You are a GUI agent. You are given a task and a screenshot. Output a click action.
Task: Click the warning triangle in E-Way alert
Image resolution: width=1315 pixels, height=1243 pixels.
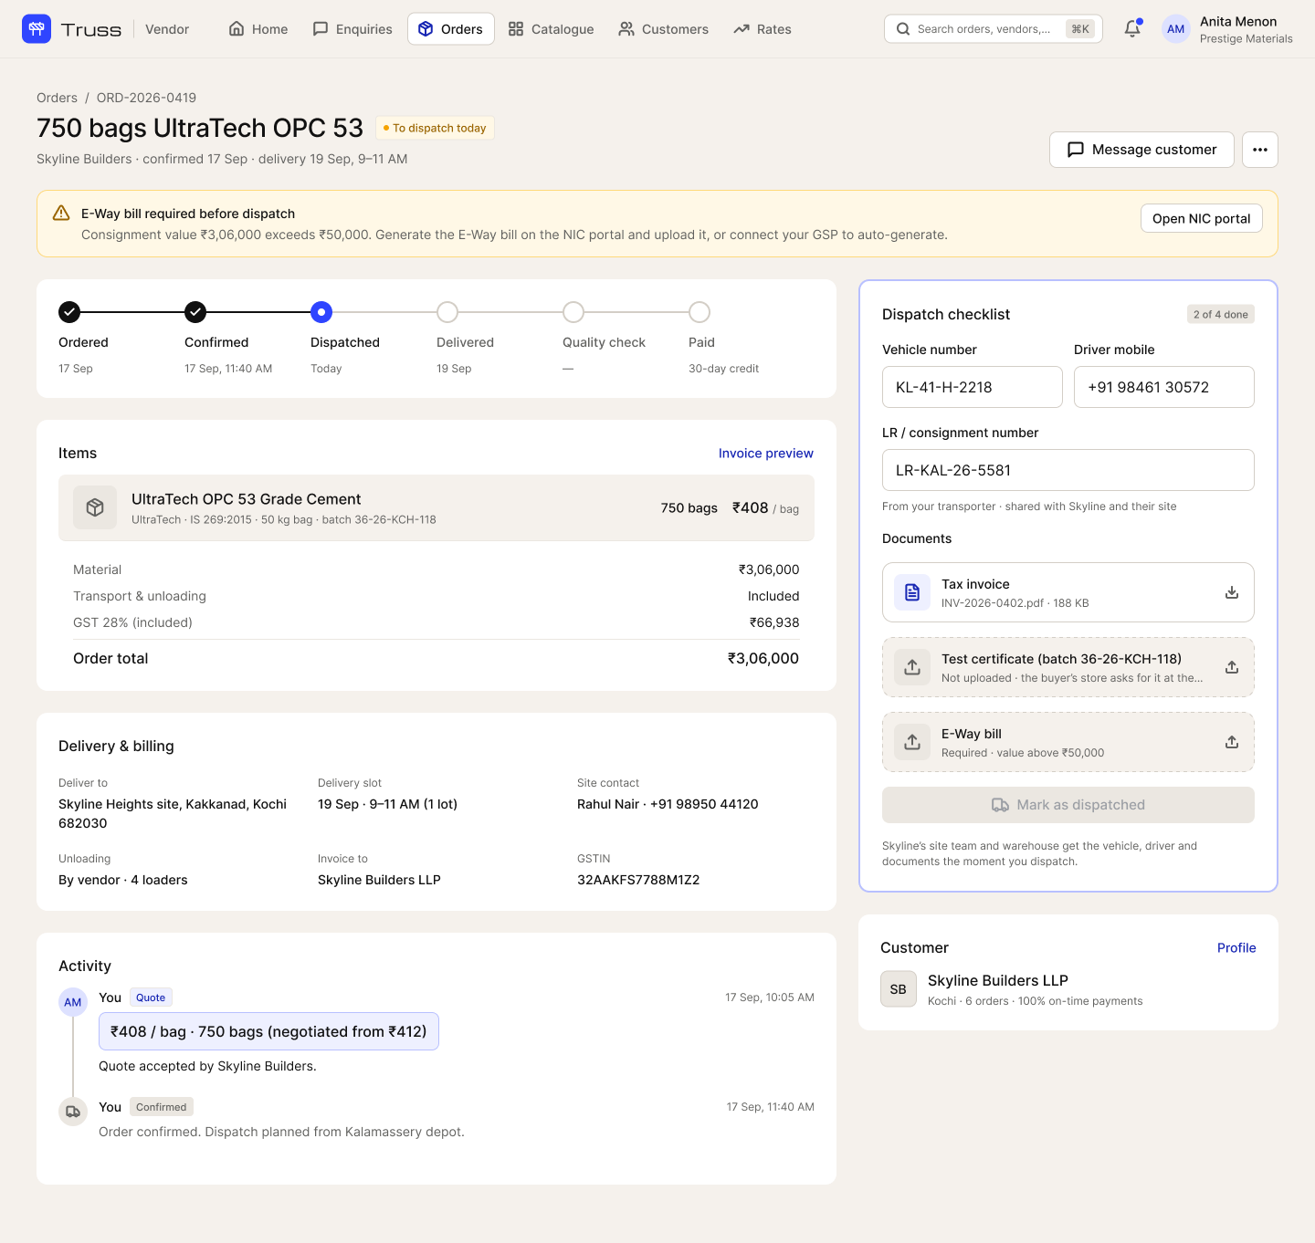[x=61, y=213]
